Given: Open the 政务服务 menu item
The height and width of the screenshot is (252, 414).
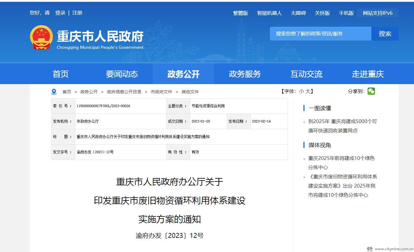Looking at the screenshot, I should pos(245,74).
